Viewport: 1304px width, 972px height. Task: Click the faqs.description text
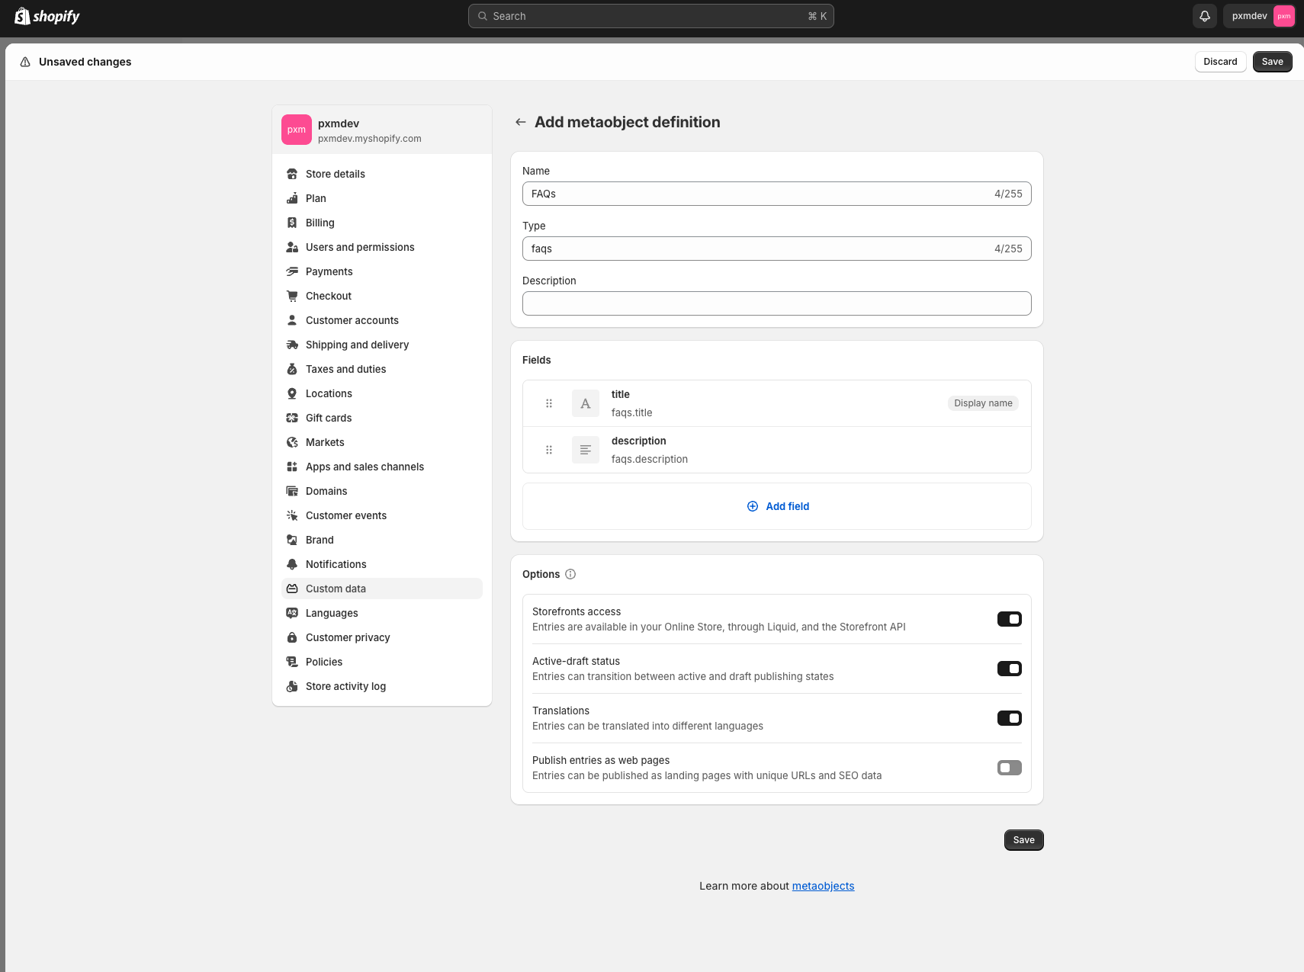[x=650, y=459]
